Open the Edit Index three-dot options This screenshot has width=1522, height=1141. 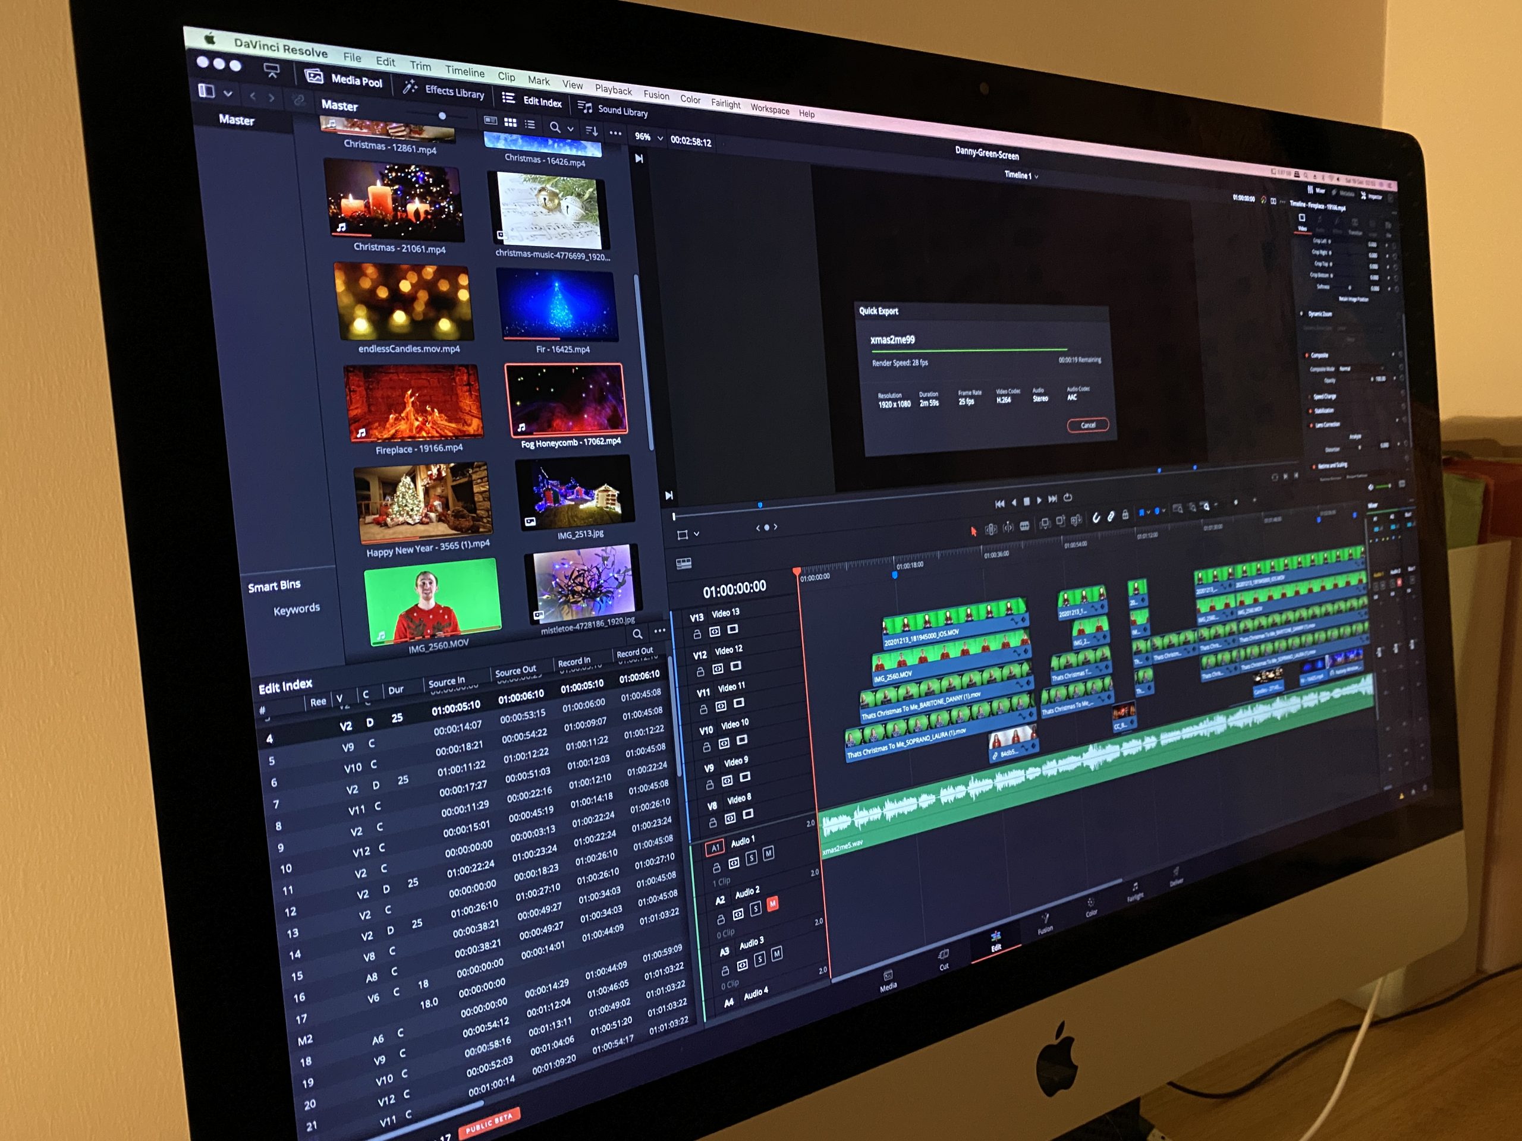point(660,631)
